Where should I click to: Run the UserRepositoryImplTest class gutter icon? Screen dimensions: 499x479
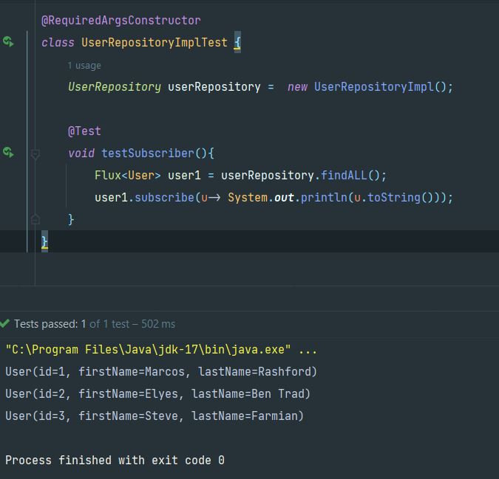click(8, 41)
